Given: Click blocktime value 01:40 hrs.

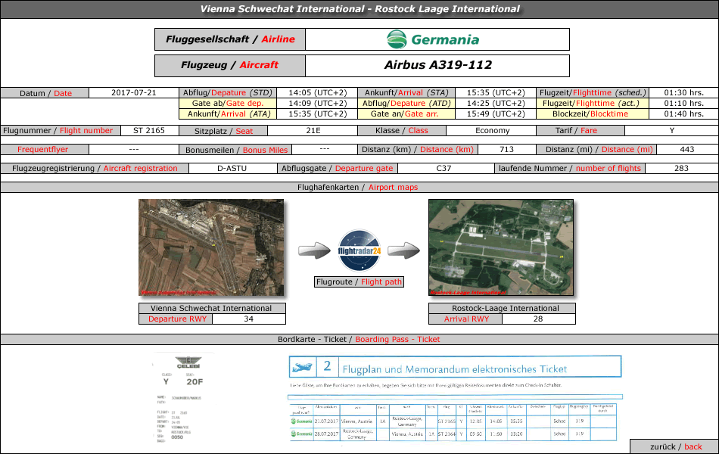Looking at the screenshot, I should (x=683, y=113).
